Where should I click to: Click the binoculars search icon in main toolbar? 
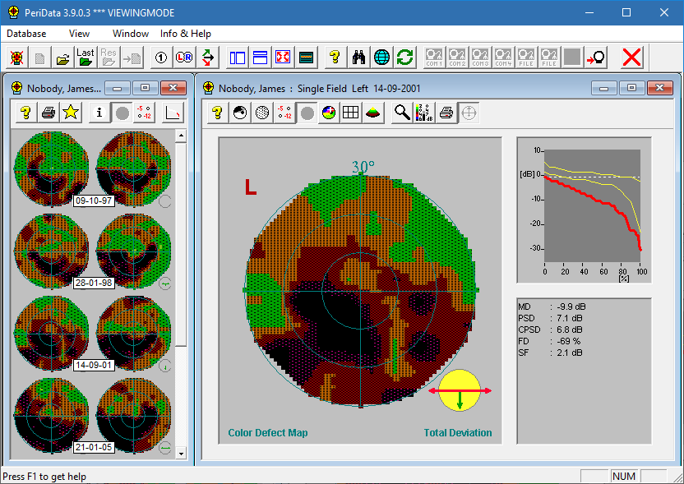tap(358, 58)
